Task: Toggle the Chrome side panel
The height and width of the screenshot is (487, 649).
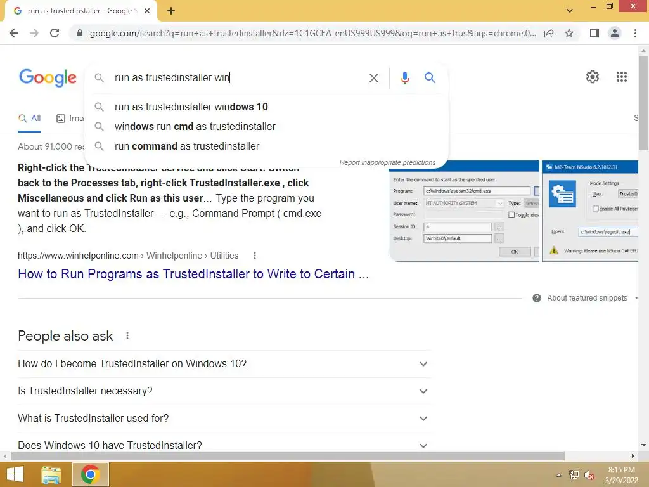Action: [594, 33]
